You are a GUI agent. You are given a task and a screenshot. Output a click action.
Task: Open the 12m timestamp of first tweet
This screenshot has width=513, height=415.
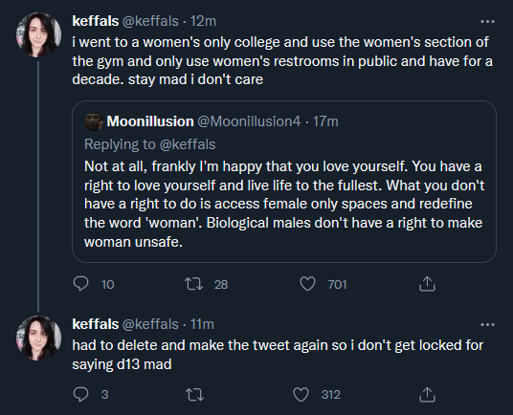point(203,21)
